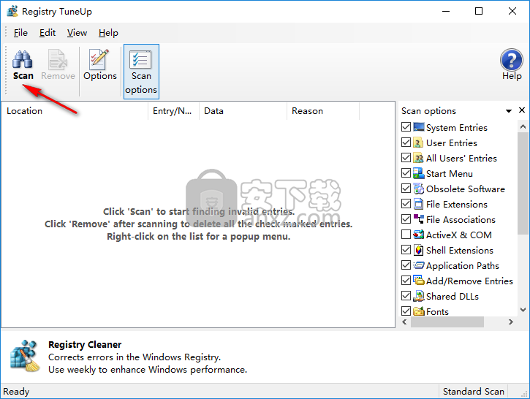
Task: Click the File Associations icon
Action: click(418, 219)
